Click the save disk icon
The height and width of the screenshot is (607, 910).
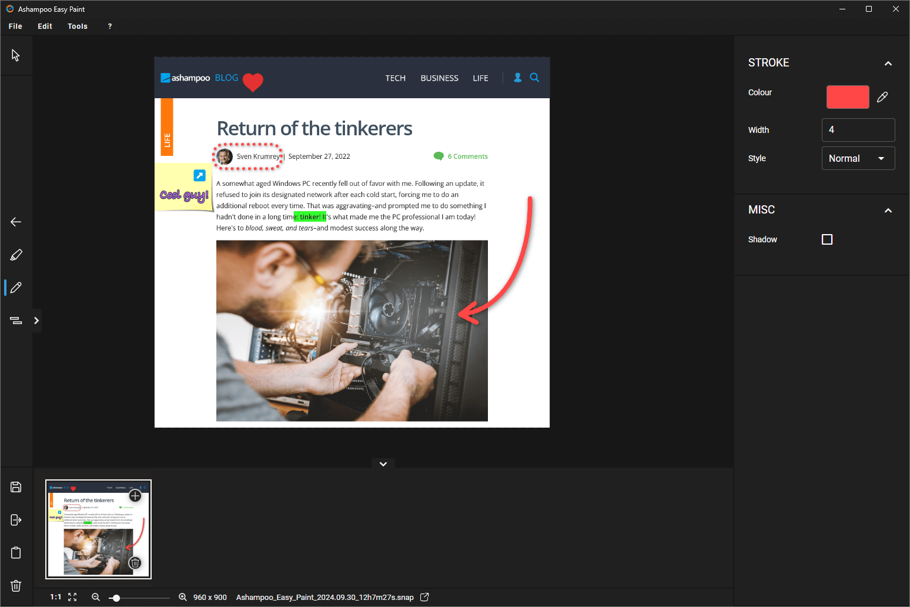(16, 487)
